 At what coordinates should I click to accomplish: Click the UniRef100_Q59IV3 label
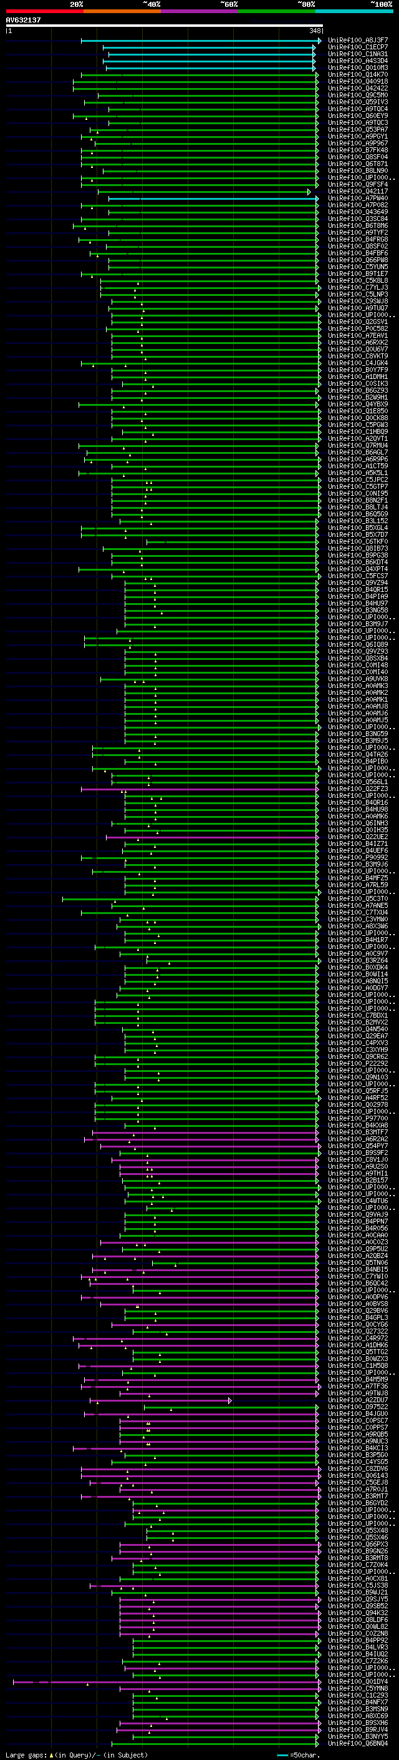358,102
